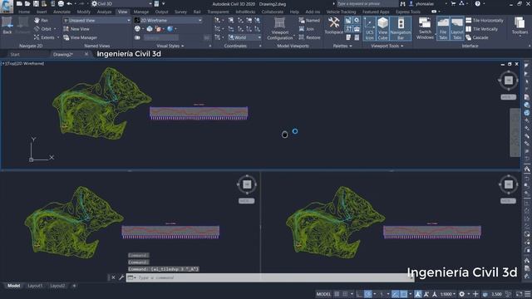
Task: Open the Express Tools ribbon tab
Action: [x=408, y=12]
